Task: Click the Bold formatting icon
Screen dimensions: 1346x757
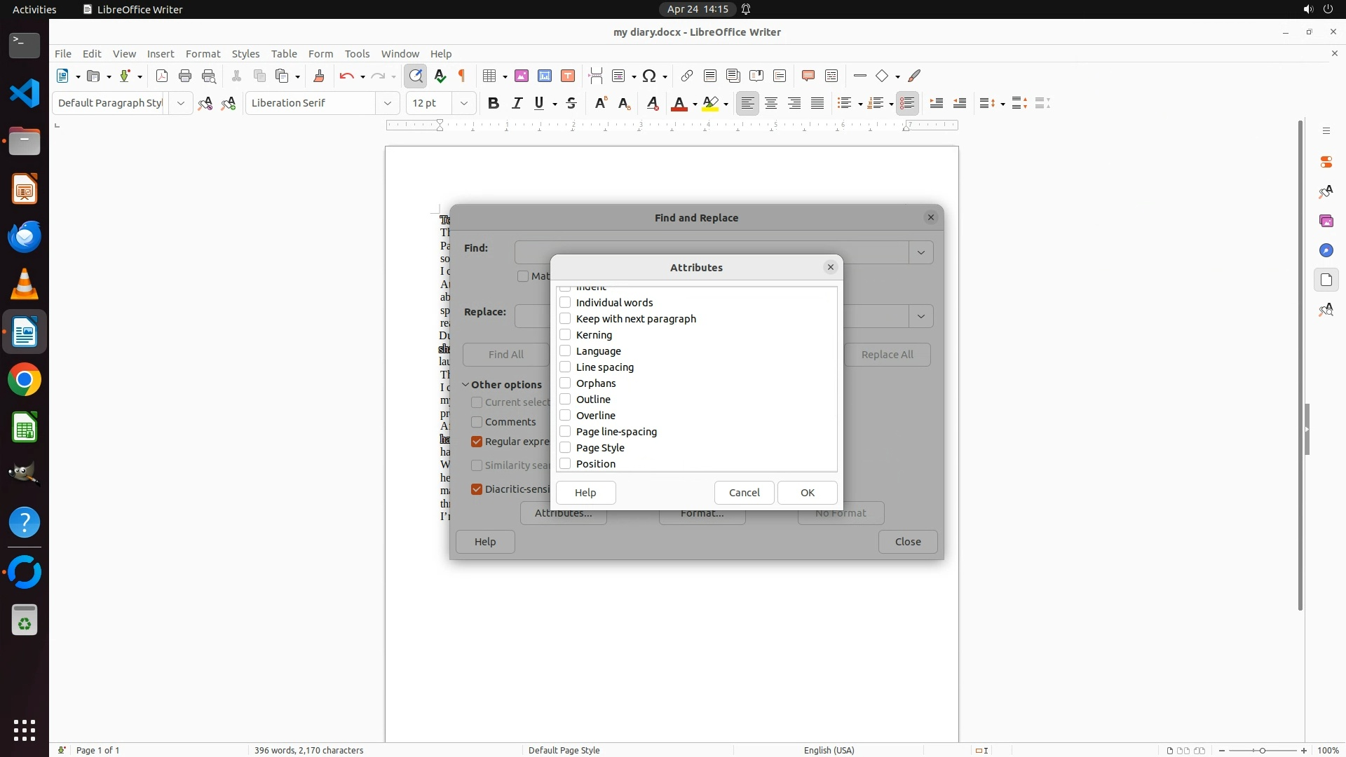Action: pos(494,103)
